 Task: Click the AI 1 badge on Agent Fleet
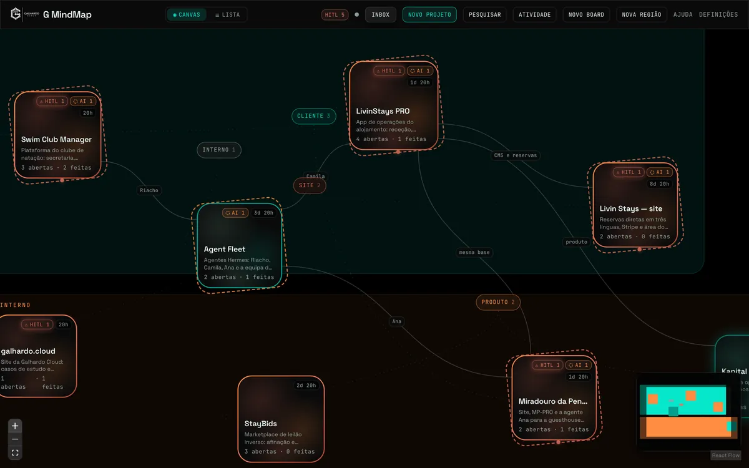click(235, 213)
